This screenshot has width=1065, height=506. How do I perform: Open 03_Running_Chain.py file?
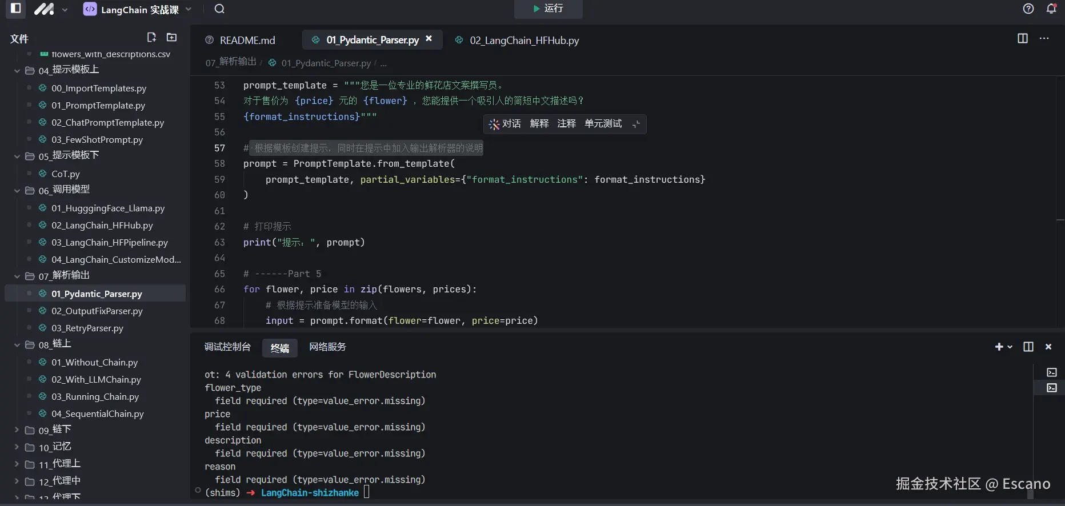(95, 396)
